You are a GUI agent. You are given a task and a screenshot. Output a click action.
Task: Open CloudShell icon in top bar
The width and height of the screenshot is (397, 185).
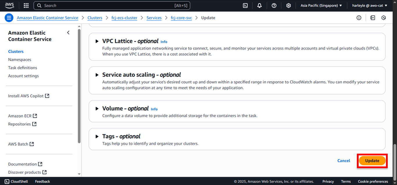coord(245,6)
